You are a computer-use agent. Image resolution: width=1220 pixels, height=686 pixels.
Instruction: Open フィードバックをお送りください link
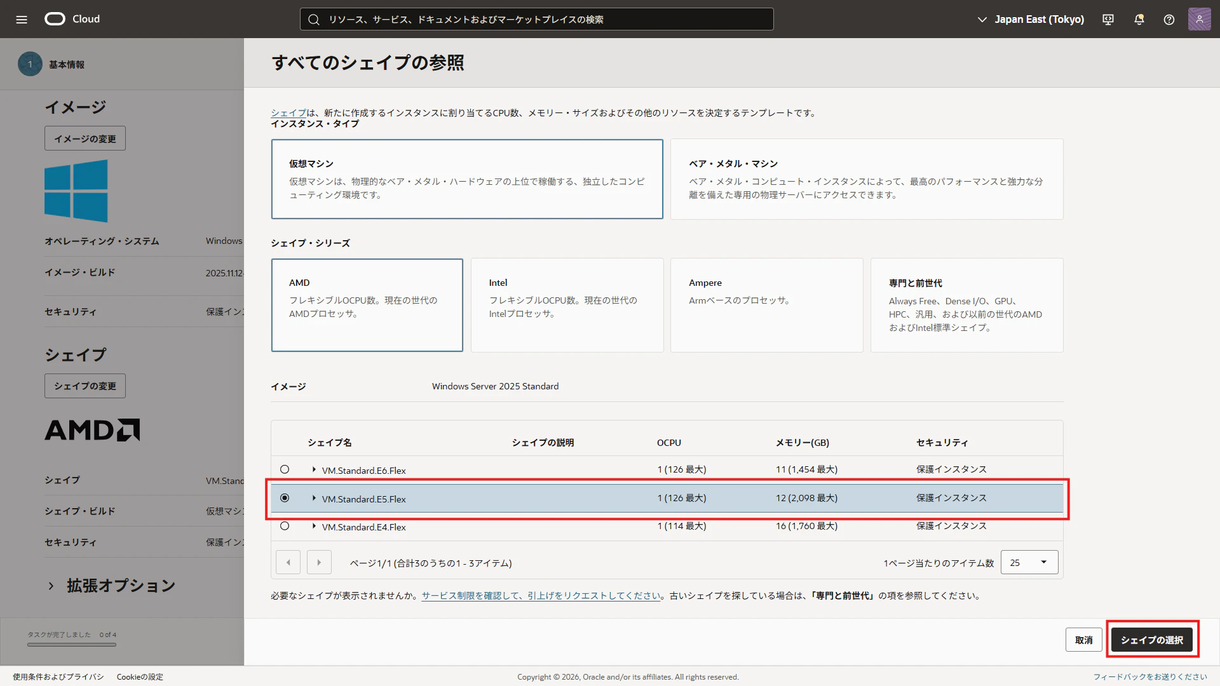(x=1150, y=677)
